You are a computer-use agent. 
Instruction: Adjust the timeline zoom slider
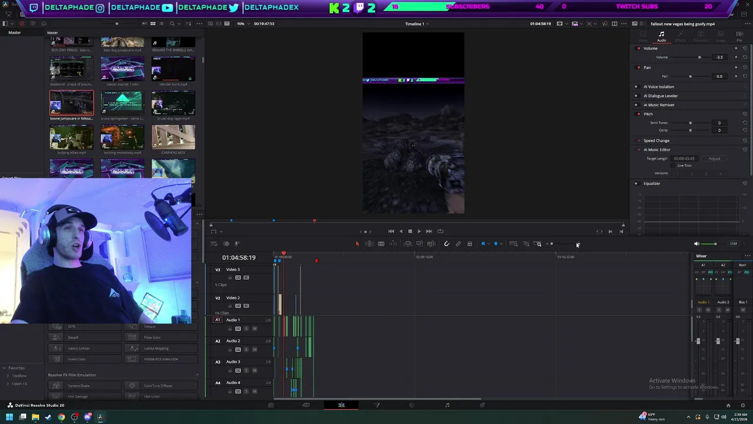tap(552, 244)
